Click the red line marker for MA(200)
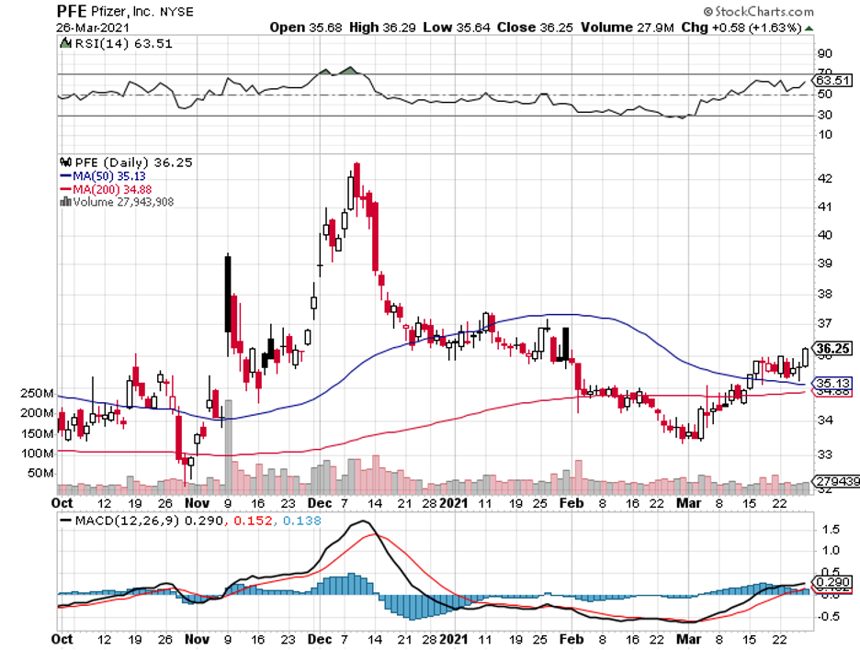Image resolution: width=860 pixels, height=650 pixels. coord(65,189)
